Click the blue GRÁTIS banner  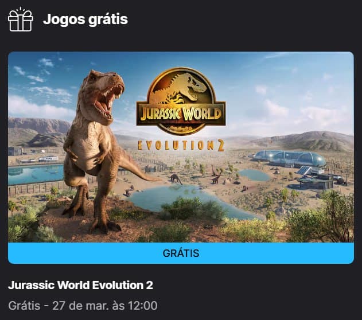coord(181,253)
